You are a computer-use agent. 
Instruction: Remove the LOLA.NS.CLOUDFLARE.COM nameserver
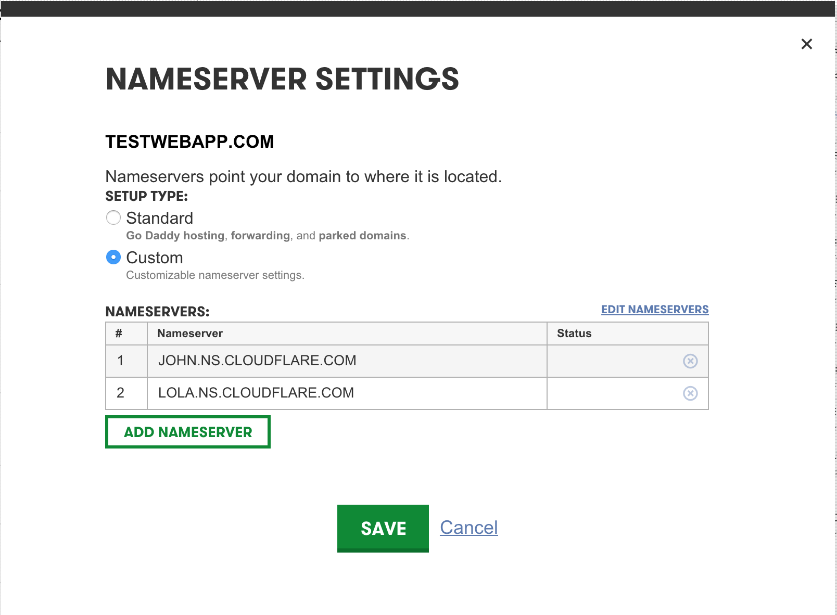[x=690, y=393]
